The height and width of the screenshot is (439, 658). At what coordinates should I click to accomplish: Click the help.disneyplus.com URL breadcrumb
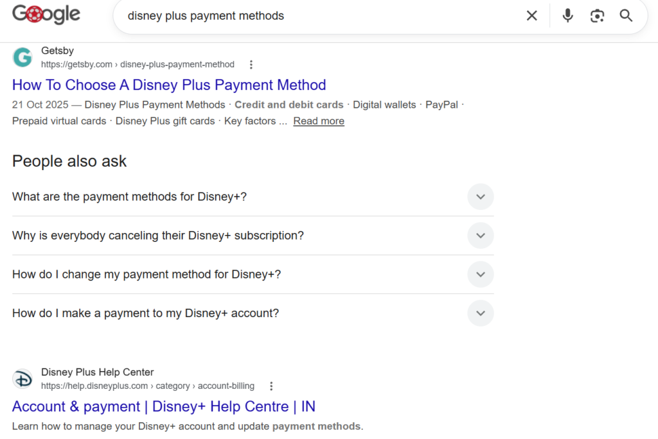tap(148, 386)
